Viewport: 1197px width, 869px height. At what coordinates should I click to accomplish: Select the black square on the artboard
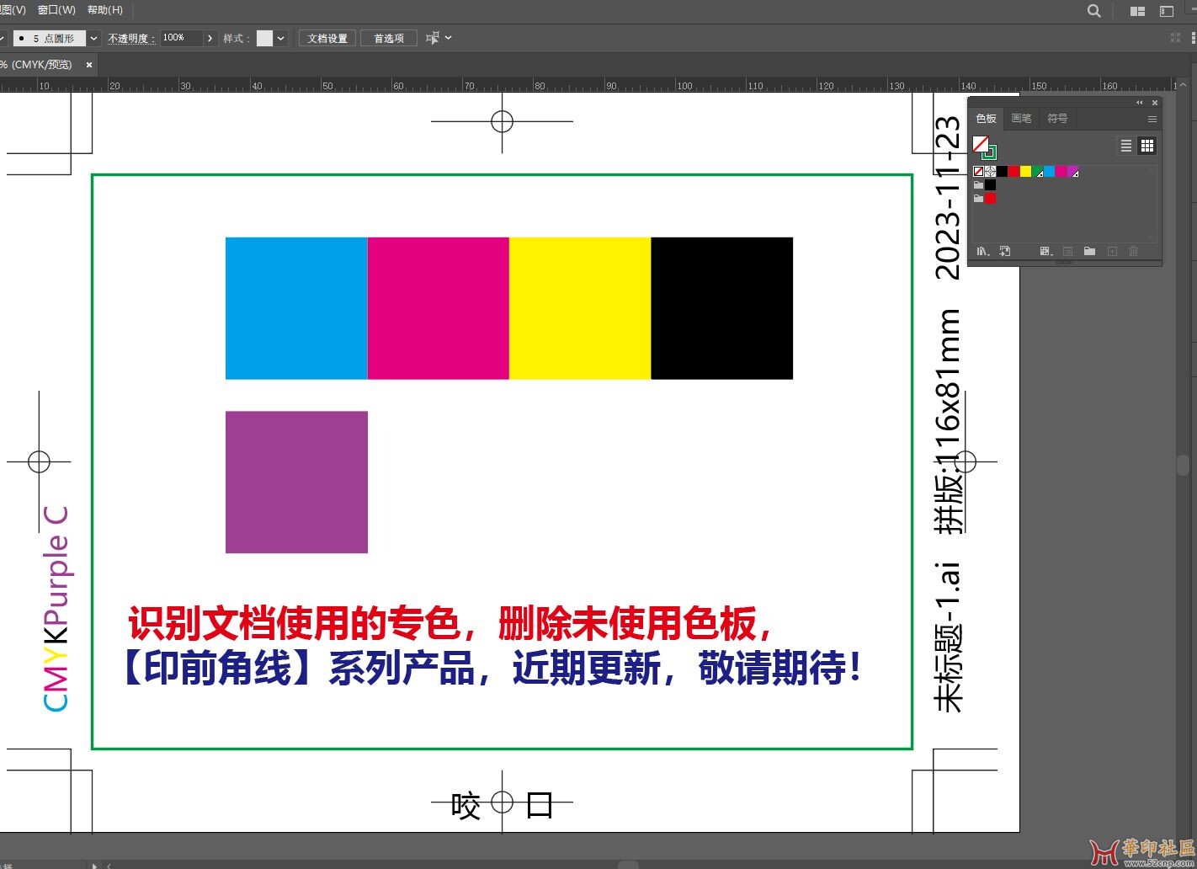[x=722, y=308]
